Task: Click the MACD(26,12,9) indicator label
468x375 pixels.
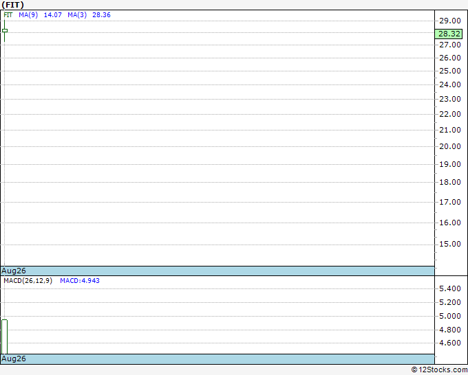Action: pyautogui.click(x=28, y=281)
